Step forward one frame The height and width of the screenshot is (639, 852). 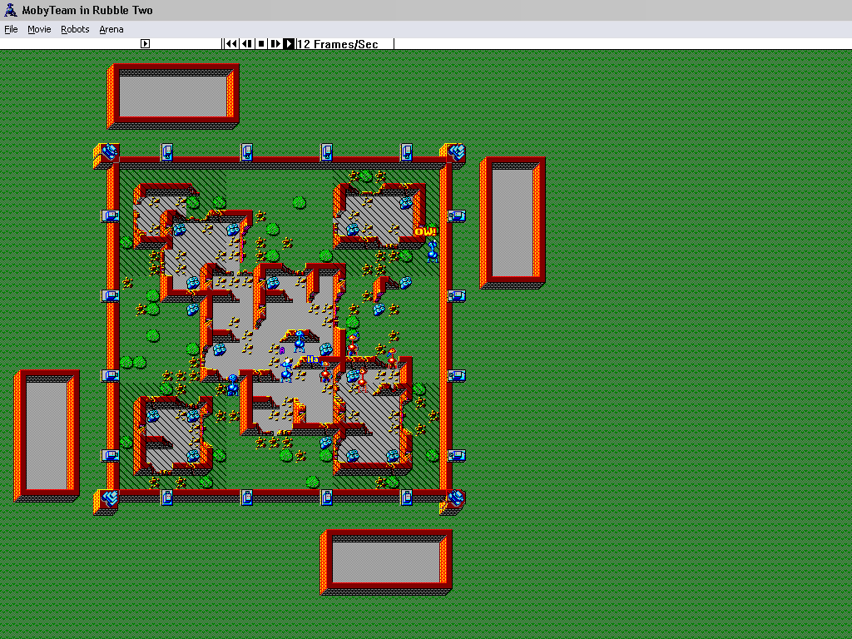point(275,44)
